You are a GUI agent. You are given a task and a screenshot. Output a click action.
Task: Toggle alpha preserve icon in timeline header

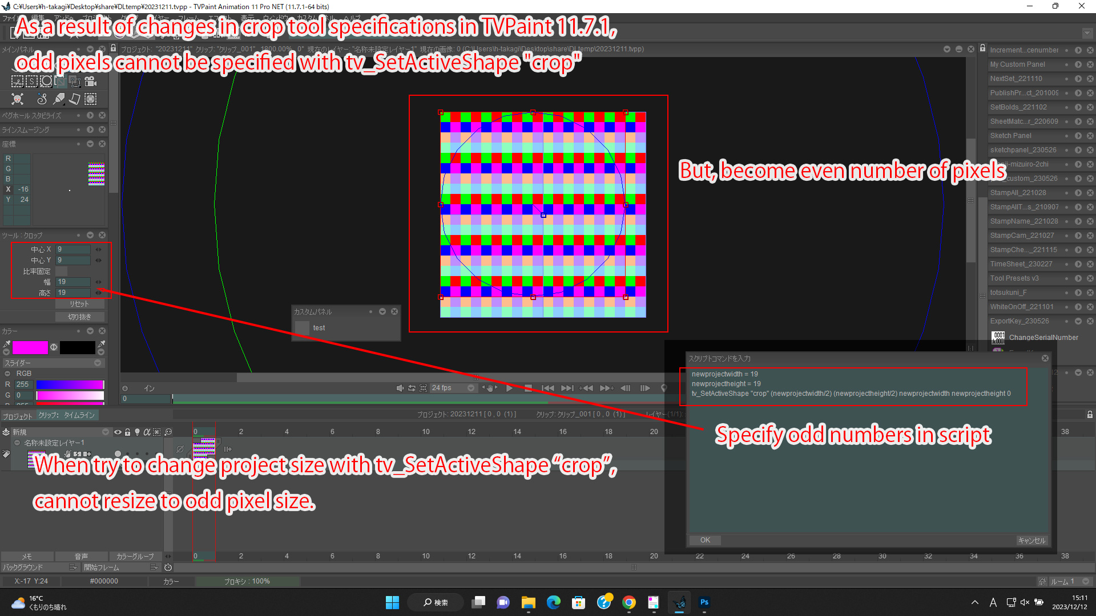tap(147, 432)
